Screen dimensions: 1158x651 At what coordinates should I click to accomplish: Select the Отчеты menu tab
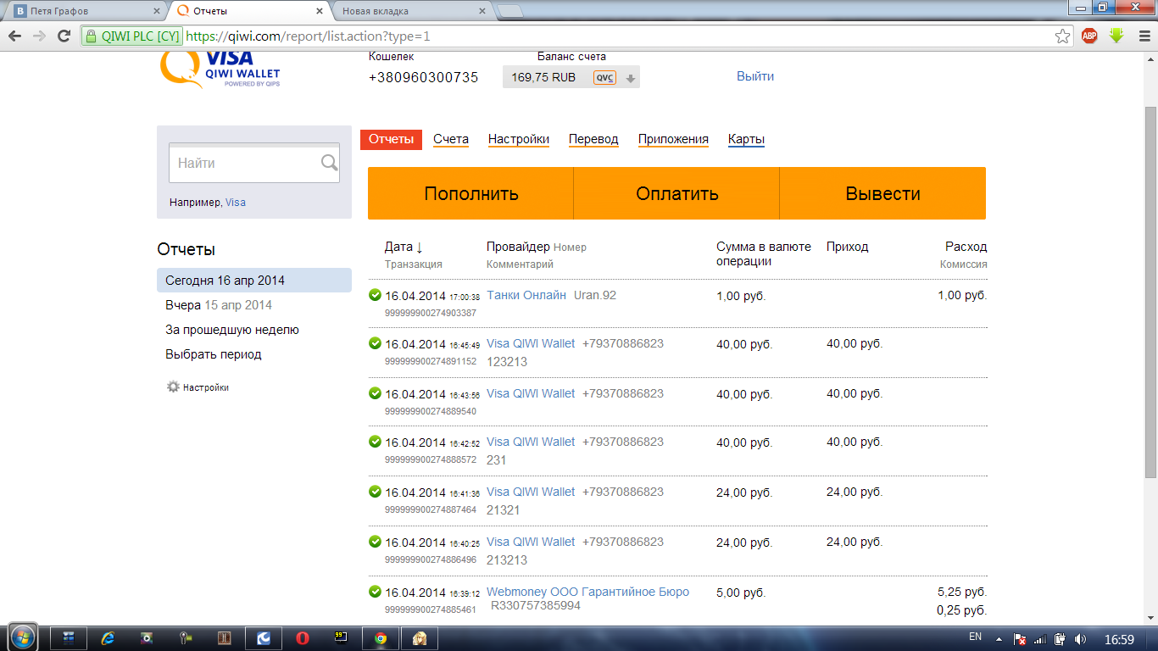[x=391, y=139]
